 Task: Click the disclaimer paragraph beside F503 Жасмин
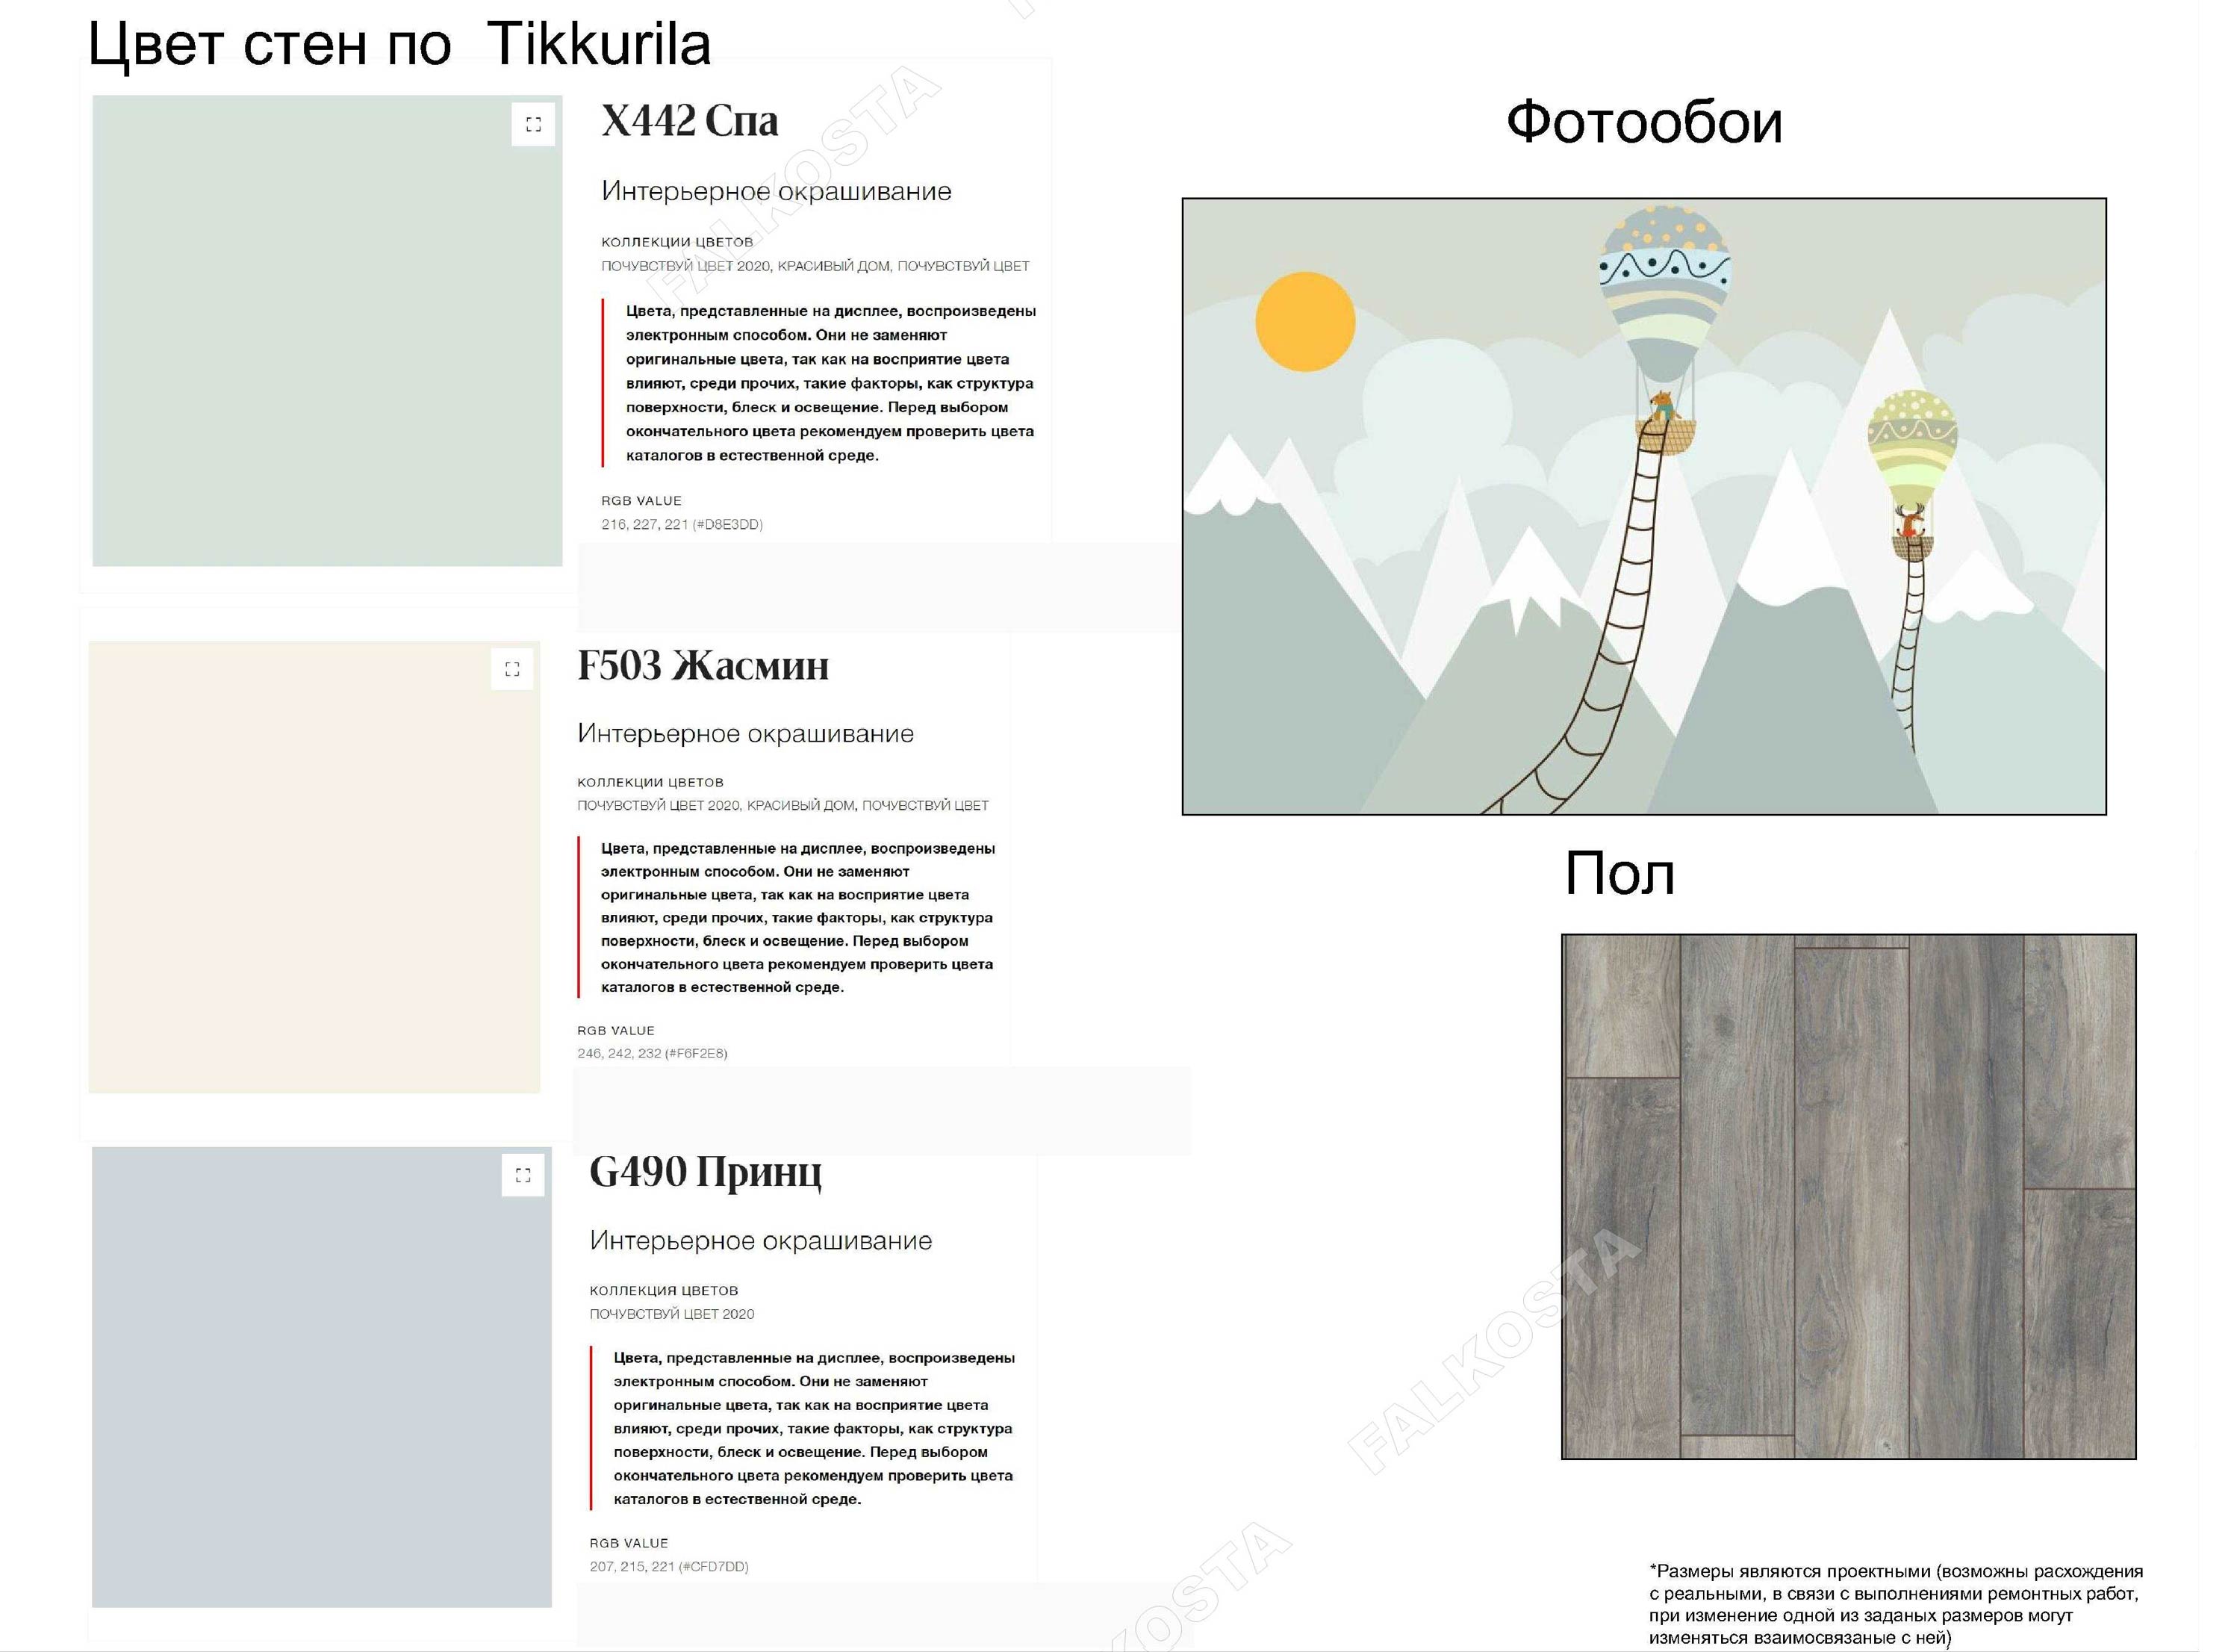click(797, 917)
